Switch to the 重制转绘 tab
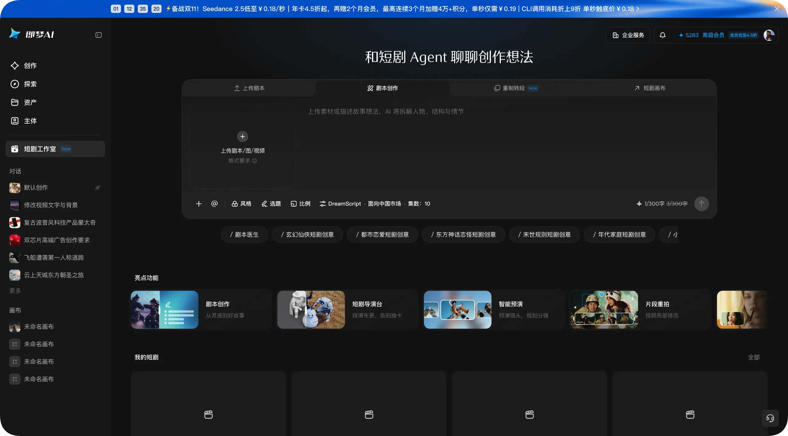Screen dimensions: 788x436 (x=516, y=88)
